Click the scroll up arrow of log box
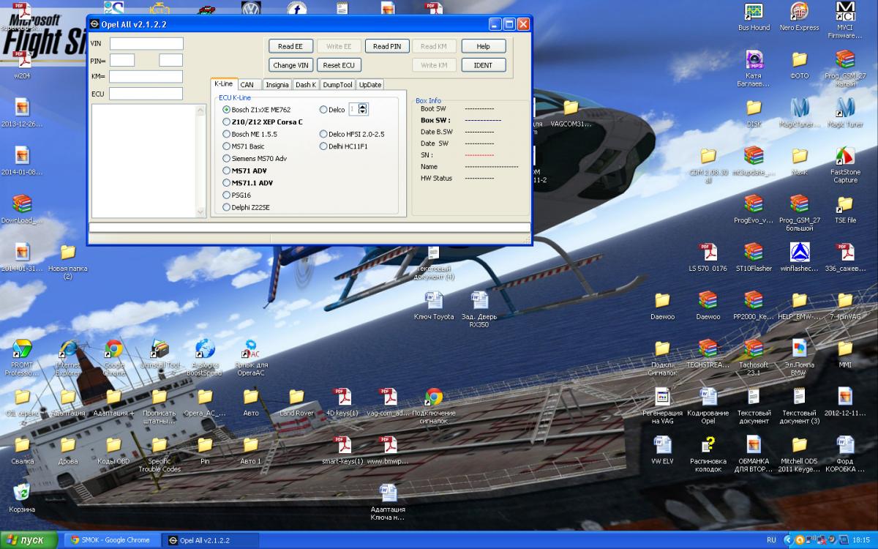 pyautogui.click(x=200, y=111)
